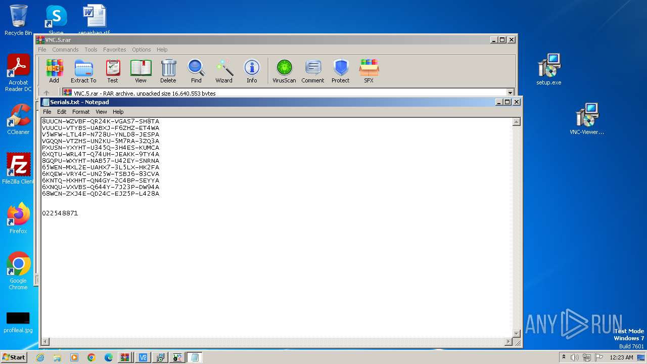Open Notepad View menu
The image size is (647, 364).
[x=101, y=112]
